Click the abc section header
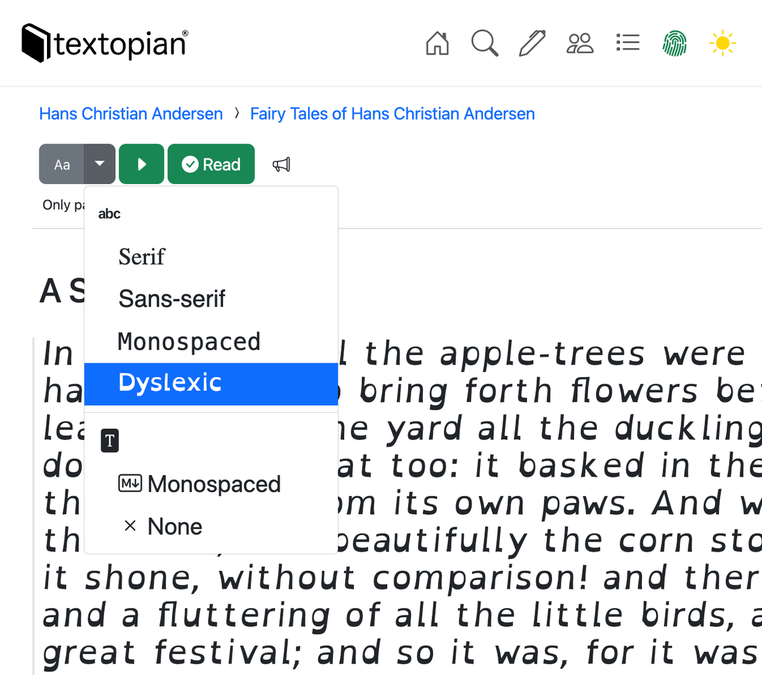This screenshot has height=675, width=762. [109, 214]
